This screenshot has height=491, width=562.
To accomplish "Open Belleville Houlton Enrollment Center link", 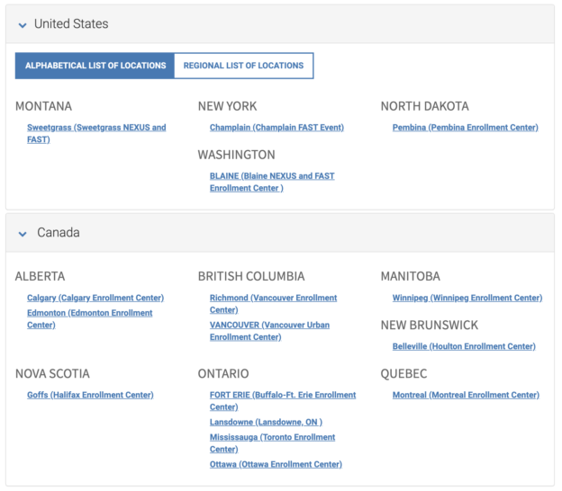I will tap(464, 346).
